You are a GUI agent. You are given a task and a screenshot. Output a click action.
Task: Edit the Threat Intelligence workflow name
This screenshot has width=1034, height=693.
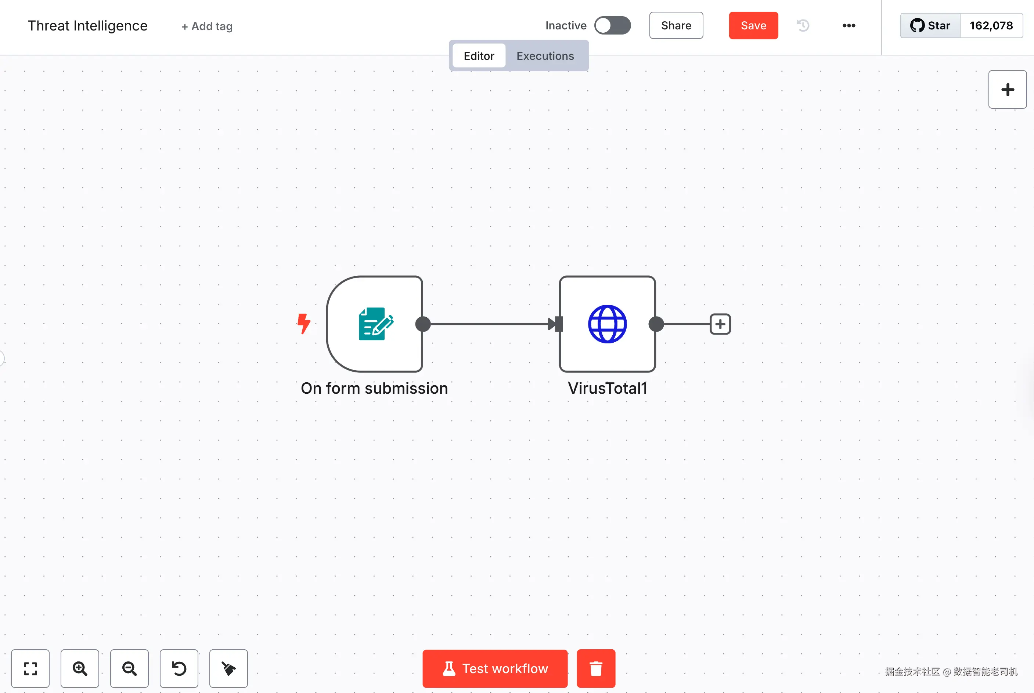point(87,26)
